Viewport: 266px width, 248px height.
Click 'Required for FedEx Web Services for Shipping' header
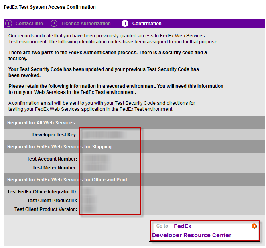(x=59, y=147)
